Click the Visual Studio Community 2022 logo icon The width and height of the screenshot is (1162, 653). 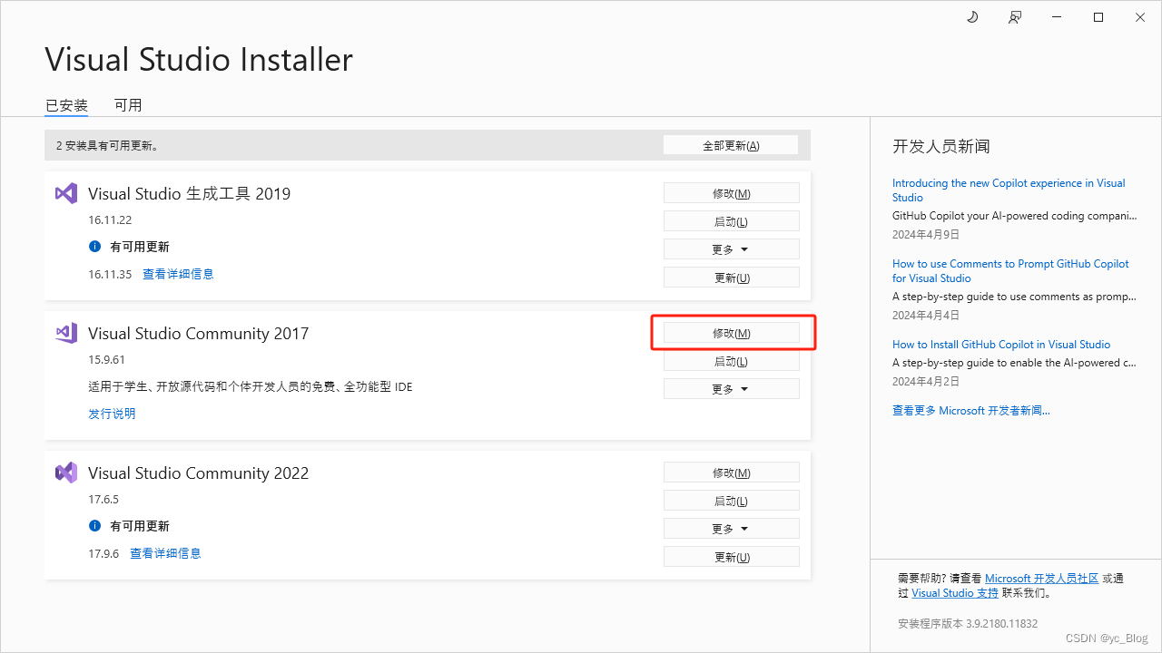coord(65,473)
